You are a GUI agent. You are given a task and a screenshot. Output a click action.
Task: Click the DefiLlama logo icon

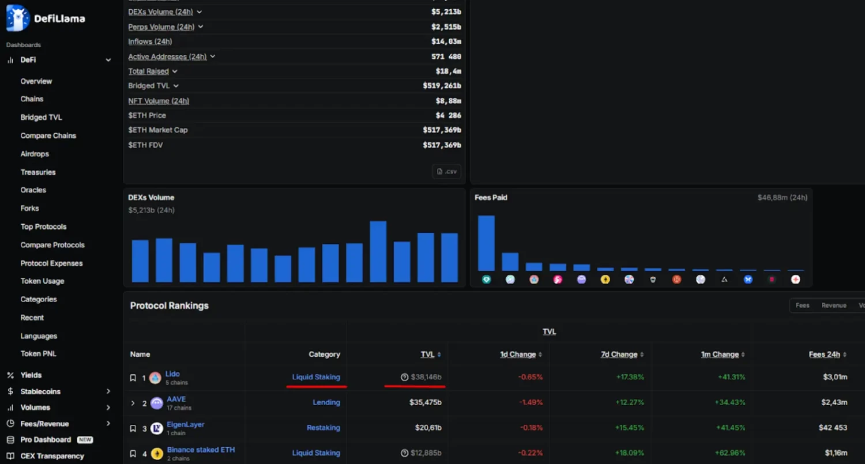point(17,18)
